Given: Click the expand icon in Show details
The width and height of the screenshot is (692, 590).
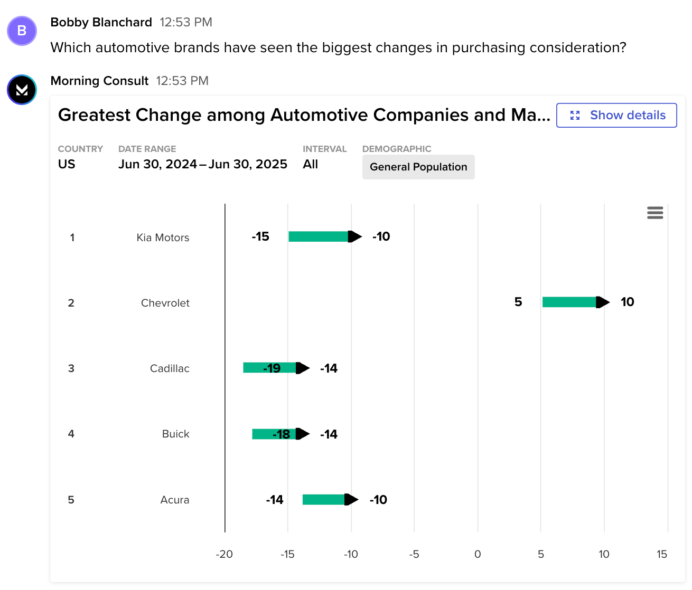Looking at the screenshot, I should coord(575,116).
